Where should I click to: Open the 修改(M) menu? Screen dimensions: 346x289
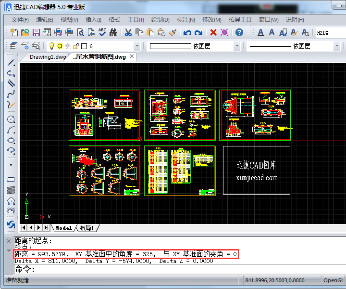tap(212, 20)
